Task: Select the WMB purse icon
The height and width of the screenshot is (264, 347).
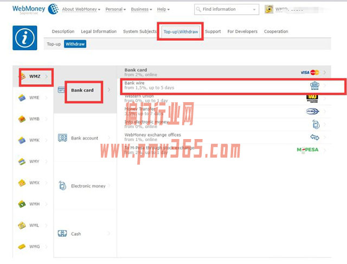Action: tap(22, 119)
